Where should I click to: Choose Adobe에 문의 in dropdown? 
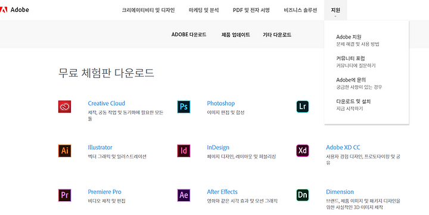(351, 80)
